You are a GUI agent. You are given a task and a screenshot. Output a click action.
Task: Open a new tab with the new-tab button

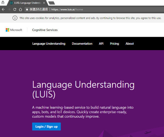52,3
